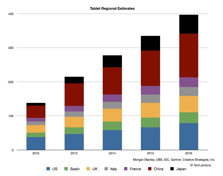This screenshot has width=223, height=176.
Task: Click the blue US segment of the 2016 bar
Action: point(188,137)
